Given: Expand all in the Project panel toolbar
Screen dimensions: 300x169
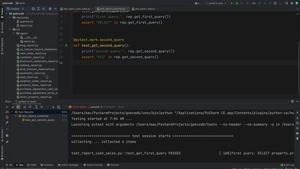Looking at the screenshot, I should (38, 9).
